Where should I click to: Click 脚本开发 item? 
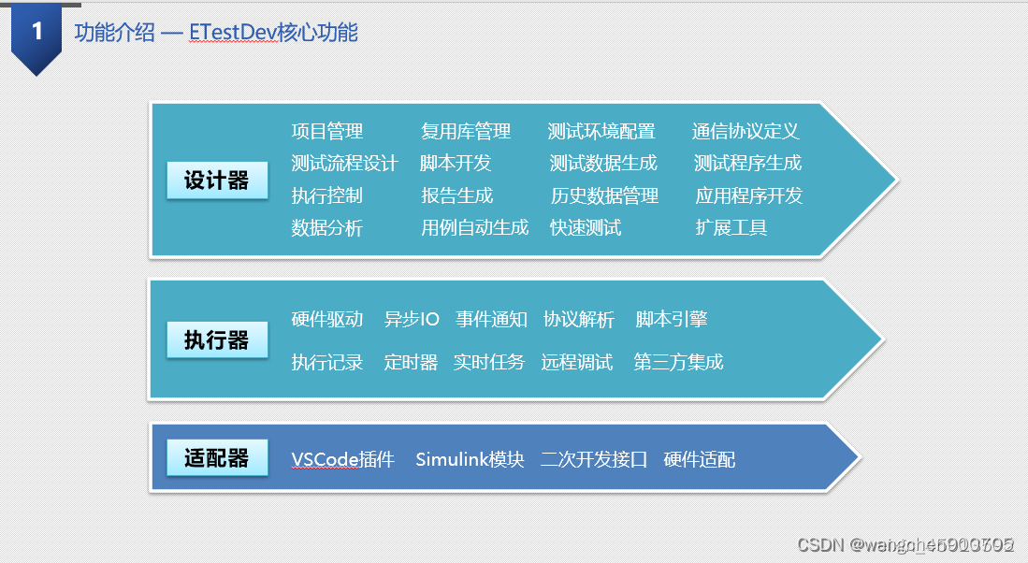(x=456, y=164)
